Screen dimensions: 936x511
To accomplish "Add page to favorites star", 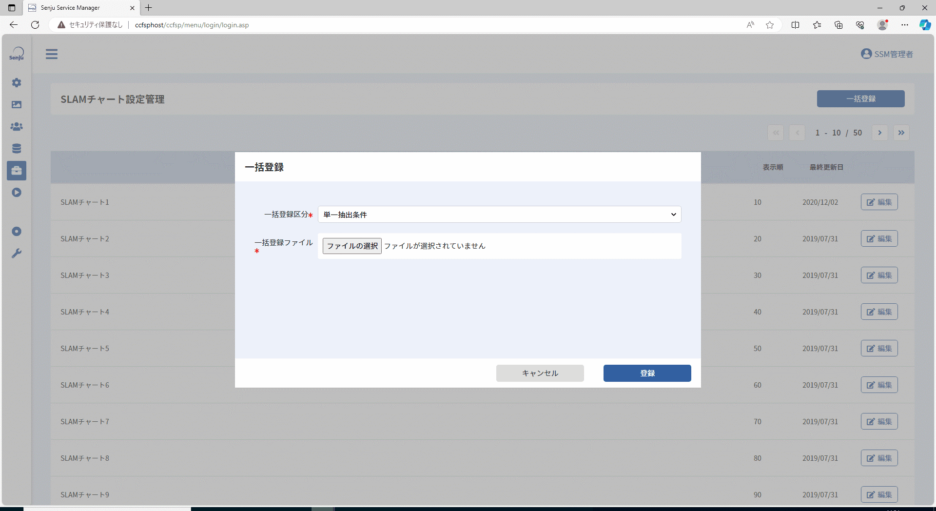I will [770, 25].
